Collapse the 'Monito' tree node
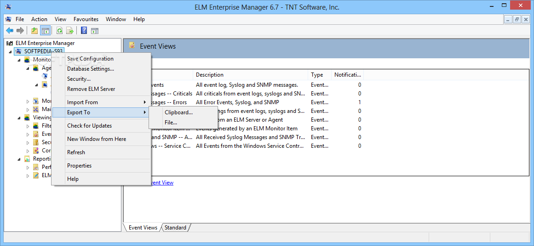The width and height of the screenshot is (534, 246). [x=19, y=60]
